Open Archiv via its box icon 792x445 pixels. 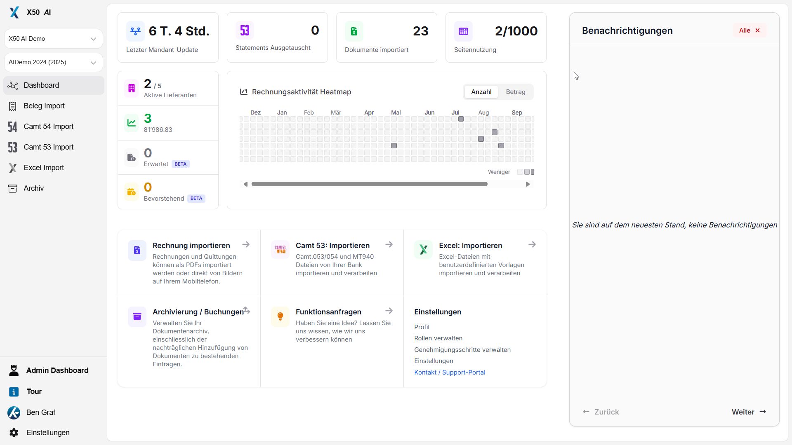pos(13,188)
